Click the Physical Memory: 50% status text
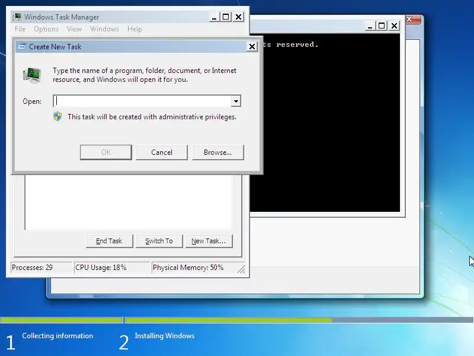The image size is (474, 356). 188,268
